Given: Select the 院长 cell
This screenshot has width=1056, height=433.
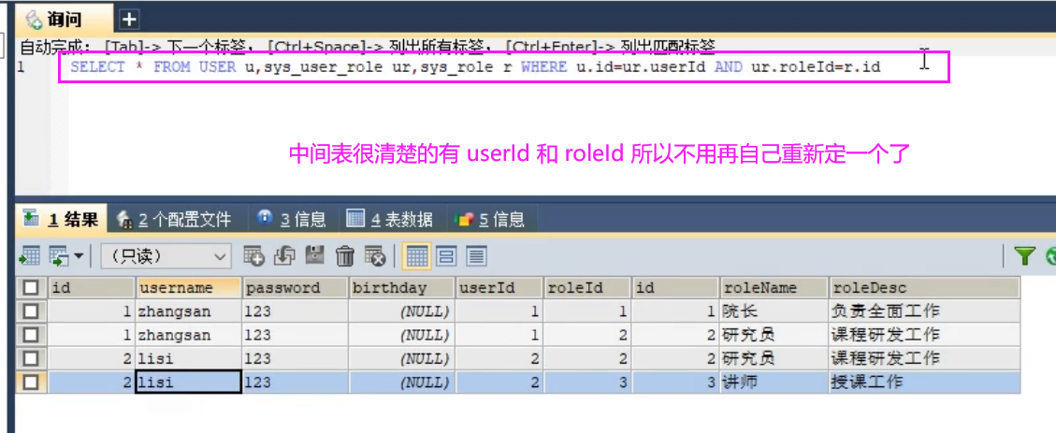Looking at the screenshot, I should point(774,311).
